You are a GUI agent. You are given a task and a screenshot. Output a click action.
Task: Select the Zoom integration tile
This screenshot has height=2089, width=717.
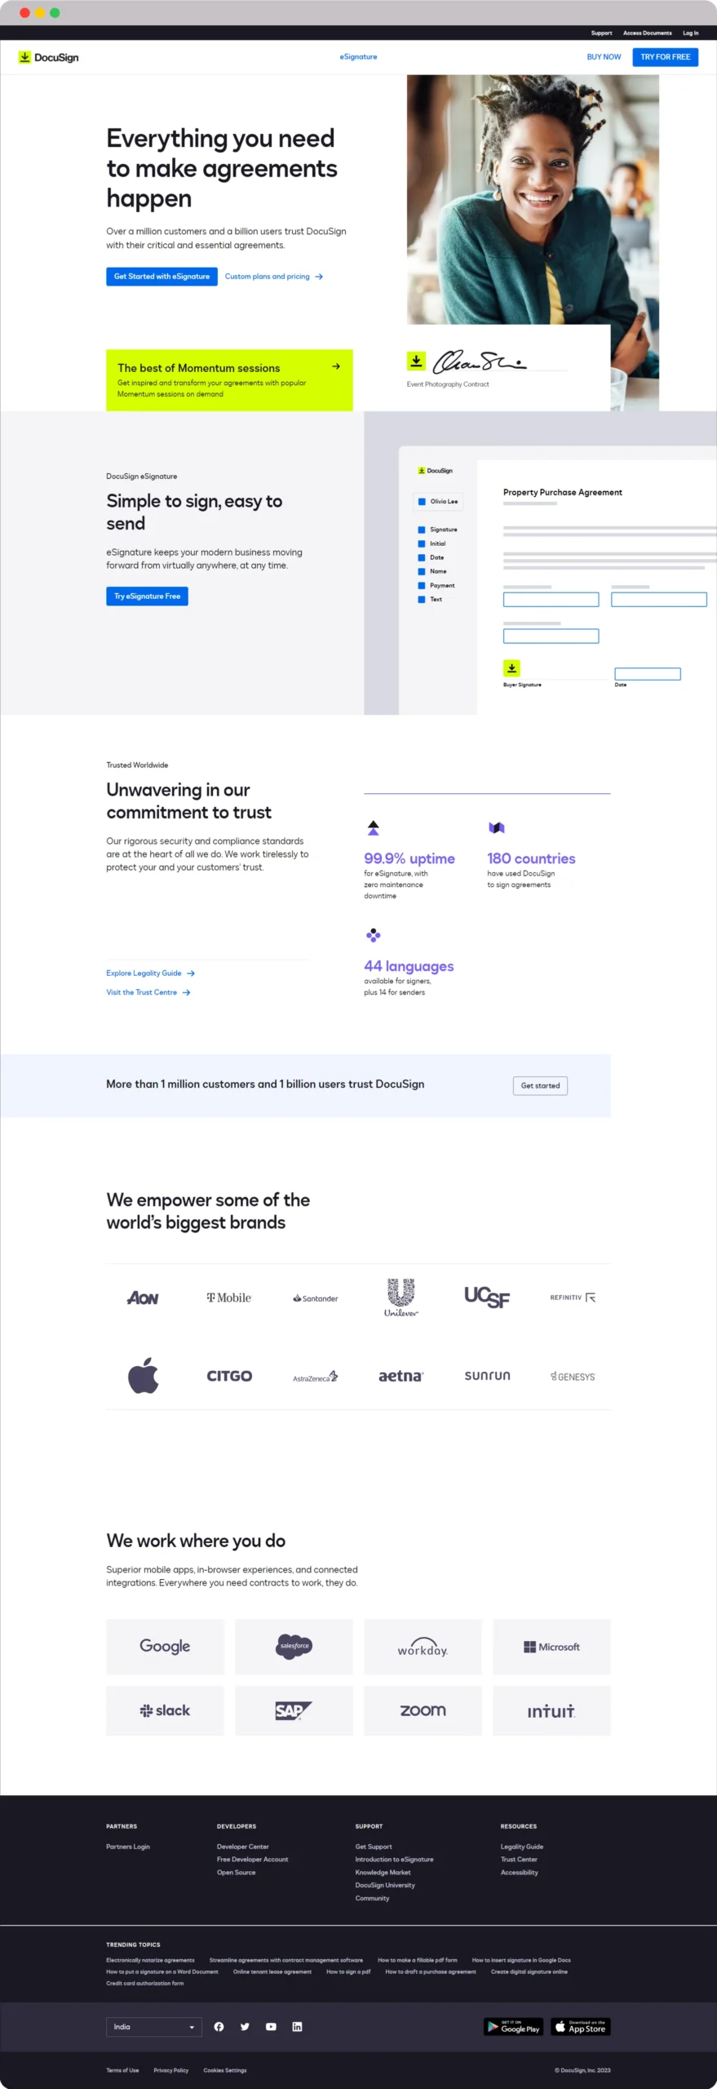point(423,1710)
